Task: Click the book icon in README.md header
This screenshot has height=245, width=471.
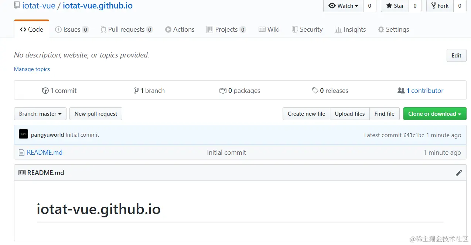Action: pyautogui.click(x=22, y=173)
